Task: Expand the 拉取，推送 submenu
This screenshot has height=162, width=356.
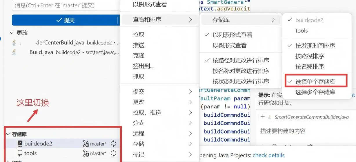Action: click(159, 112)
